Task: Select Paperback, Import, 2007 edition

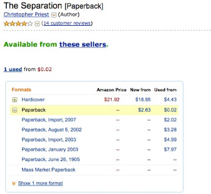Action: pyautogui.click(x=49, y=120)
